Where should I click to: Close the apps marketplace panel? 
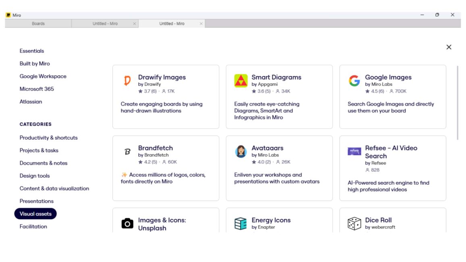point(449,47)
